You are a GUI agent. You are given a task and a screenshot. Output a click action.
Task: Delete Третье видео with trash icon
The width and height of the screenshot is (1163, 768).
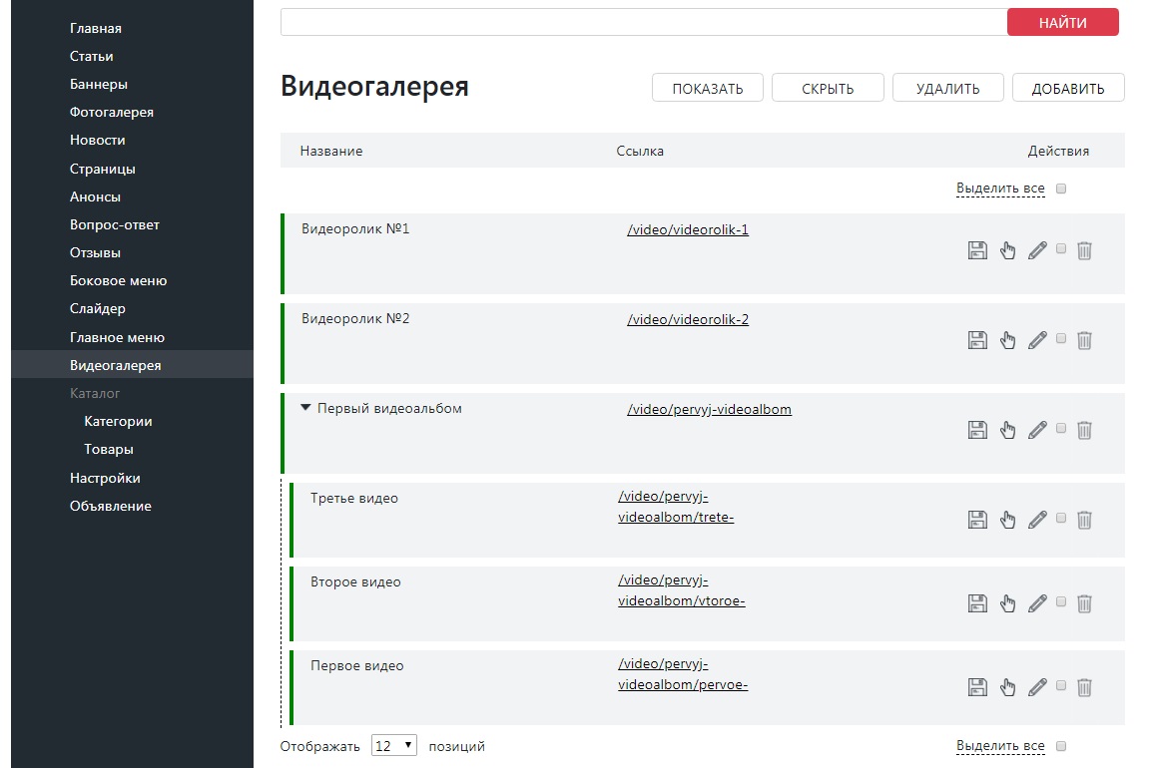tap(1084, 520)
